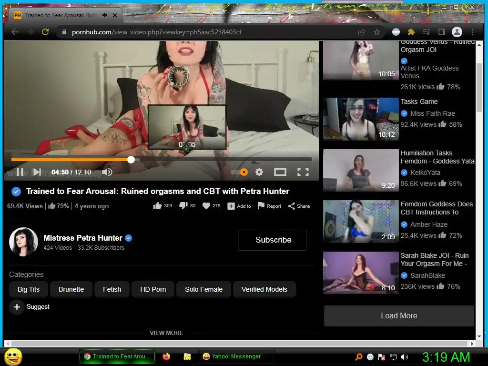
Task: Open the Chrome three-dot menu
Action: point(472,32)
